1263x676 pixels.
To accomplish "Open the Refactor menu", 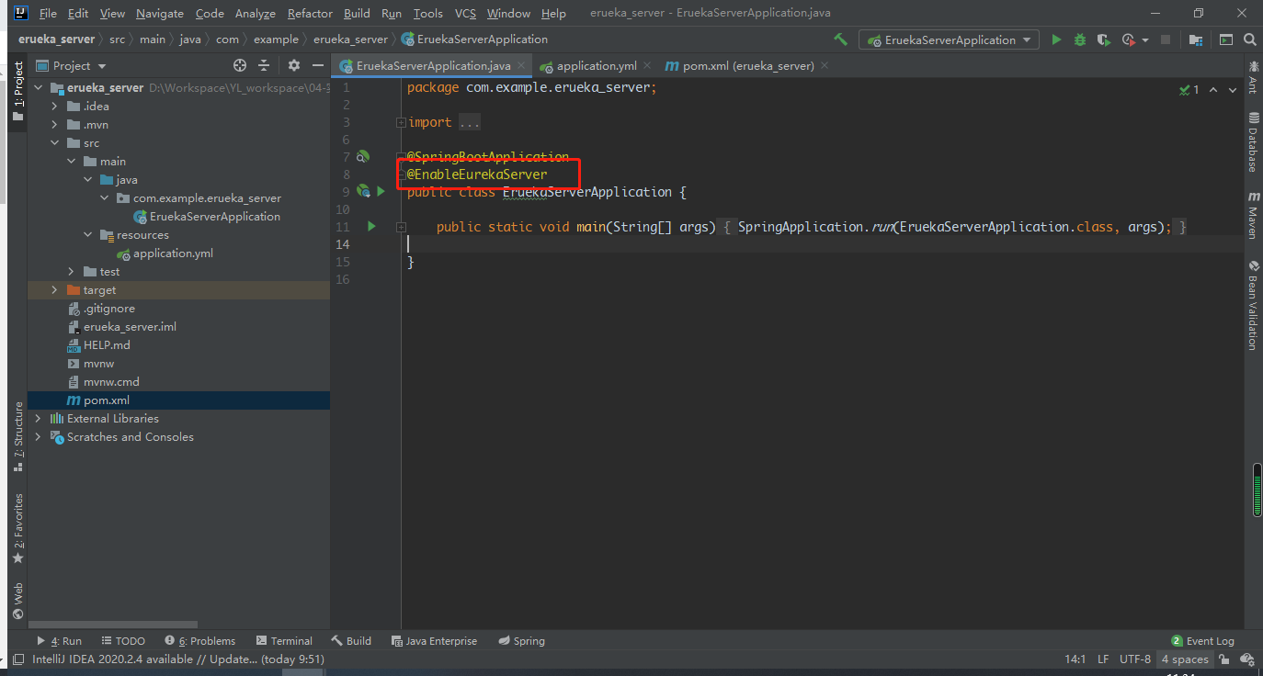I will (310, 14).
